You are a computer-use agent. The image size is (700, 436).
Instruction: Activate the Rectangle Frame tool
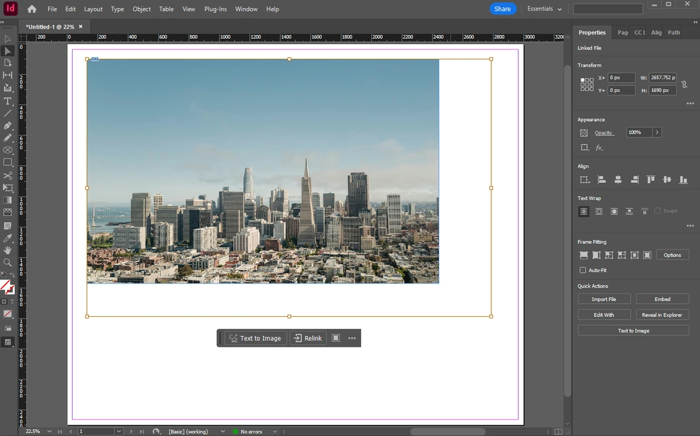click(x=8, y=150)
